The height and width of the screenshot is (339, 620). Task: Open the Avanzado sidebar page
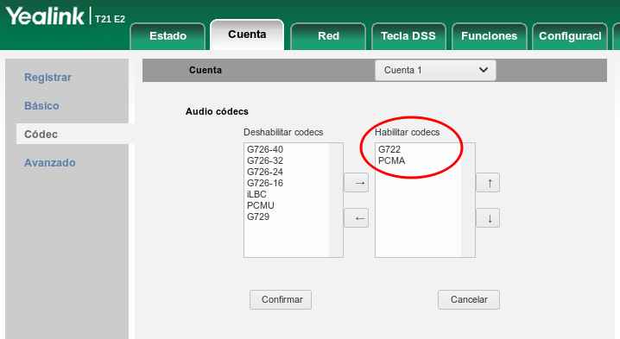point(50,163)
